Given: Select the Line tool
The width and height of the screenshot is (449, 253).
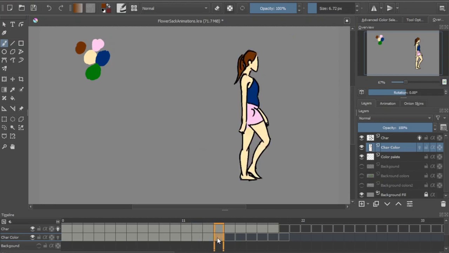Looking at the screenshot, I should pyautogui.click(x=13, y=43).
